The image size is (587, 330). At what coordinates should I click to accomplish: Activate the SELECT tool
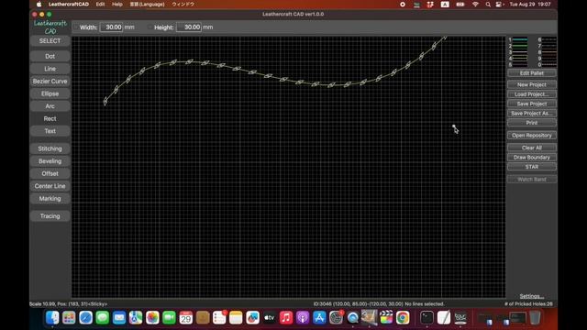[x=50, y=40]
